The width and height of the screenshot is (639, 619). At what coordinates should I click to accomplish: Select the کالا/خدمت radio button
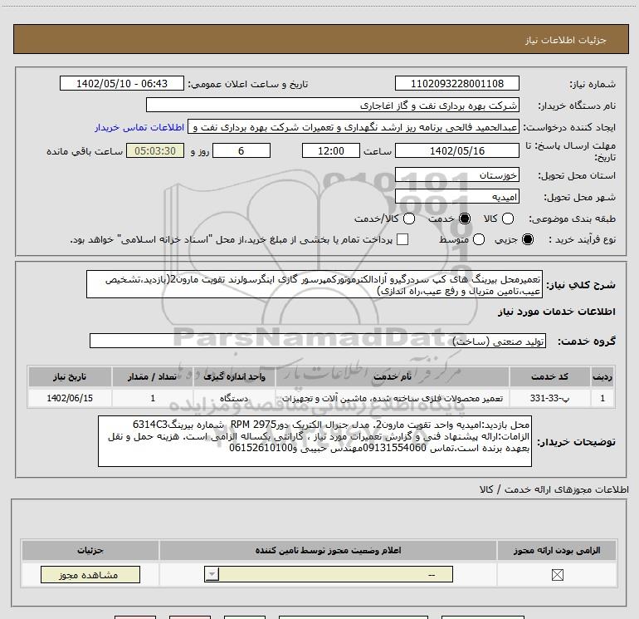point(409,219)
